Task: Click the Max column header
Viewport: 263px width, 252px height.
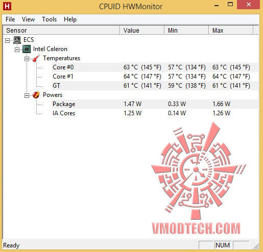Action: tap(231, 30)
